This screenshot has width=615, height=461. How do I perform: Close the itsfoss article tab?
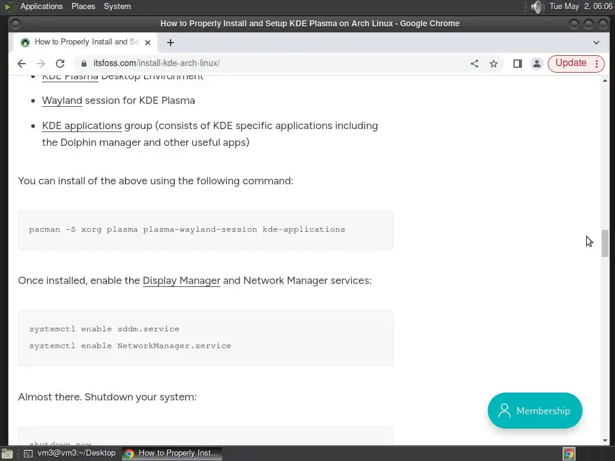[x=148, y=43]
